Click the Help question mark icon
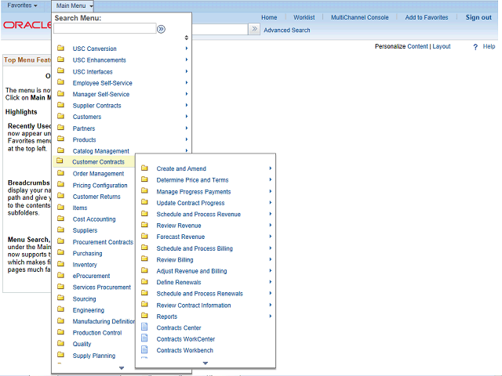 (475, 47)
